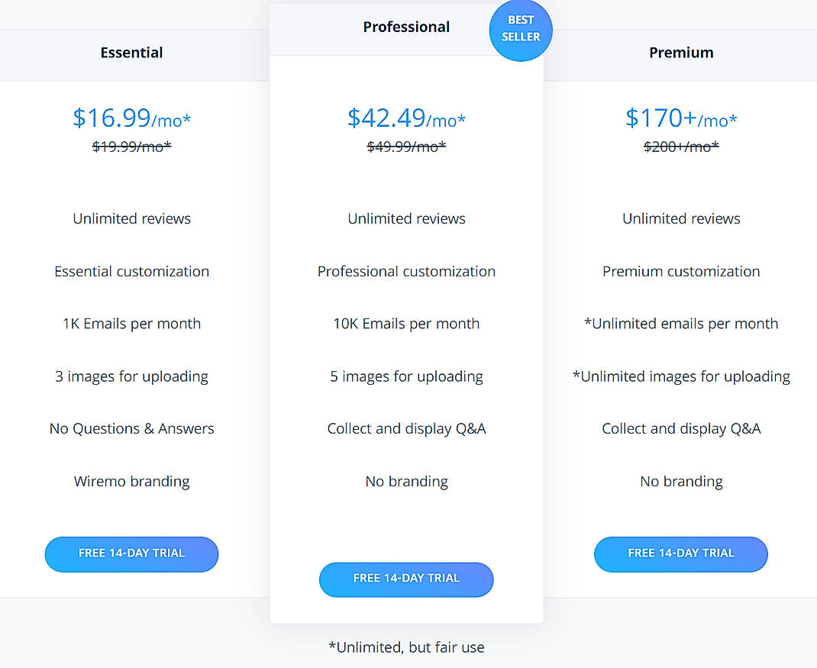Viewport: 817px width, 668px height.
Task: Start the free trial for Essential plan
Action: point(131,554)
